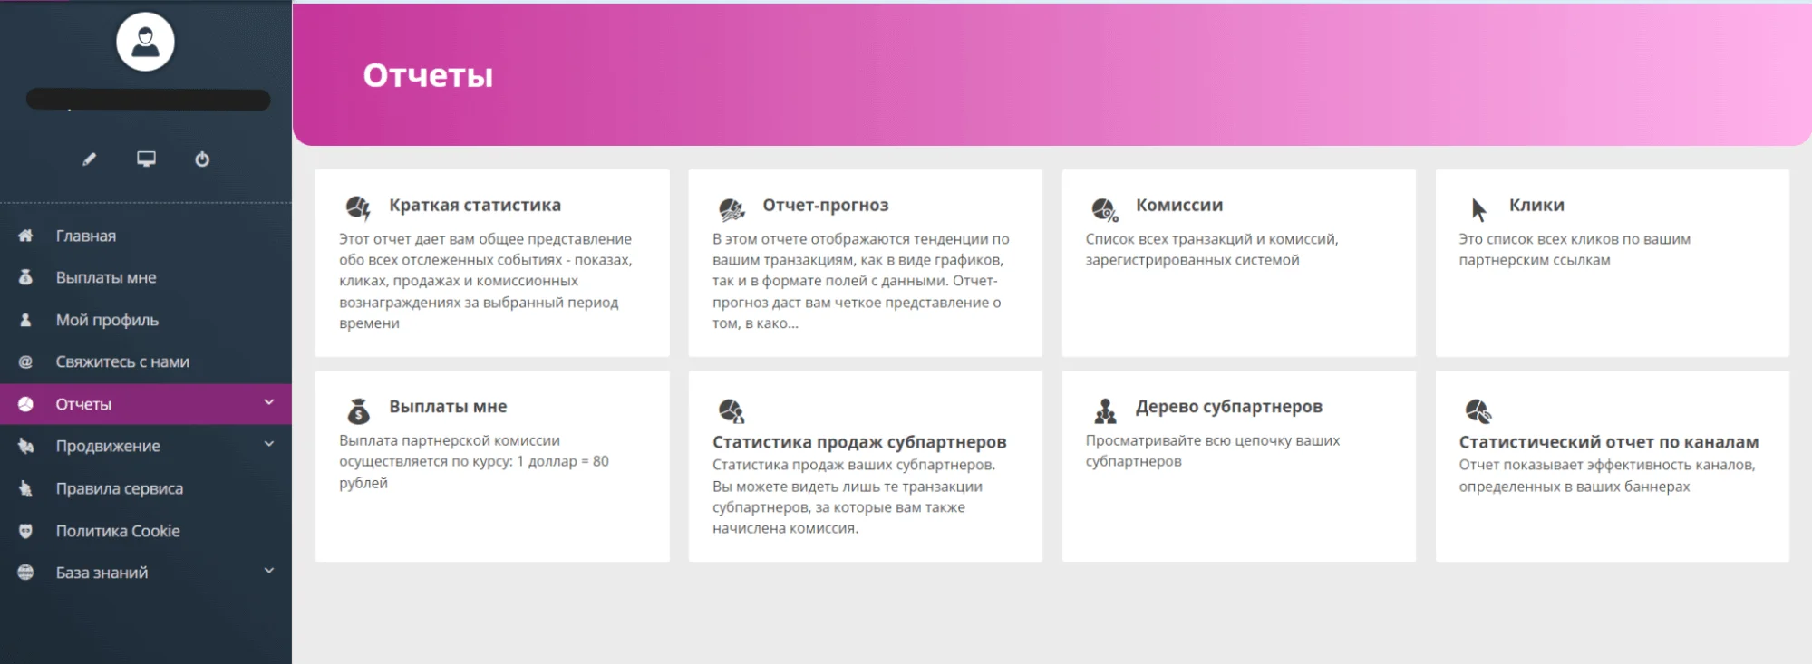This screenshot has width=1812, height=665.
Task: Open Мой профиль in the sidebar
Action: pos(107,320)
